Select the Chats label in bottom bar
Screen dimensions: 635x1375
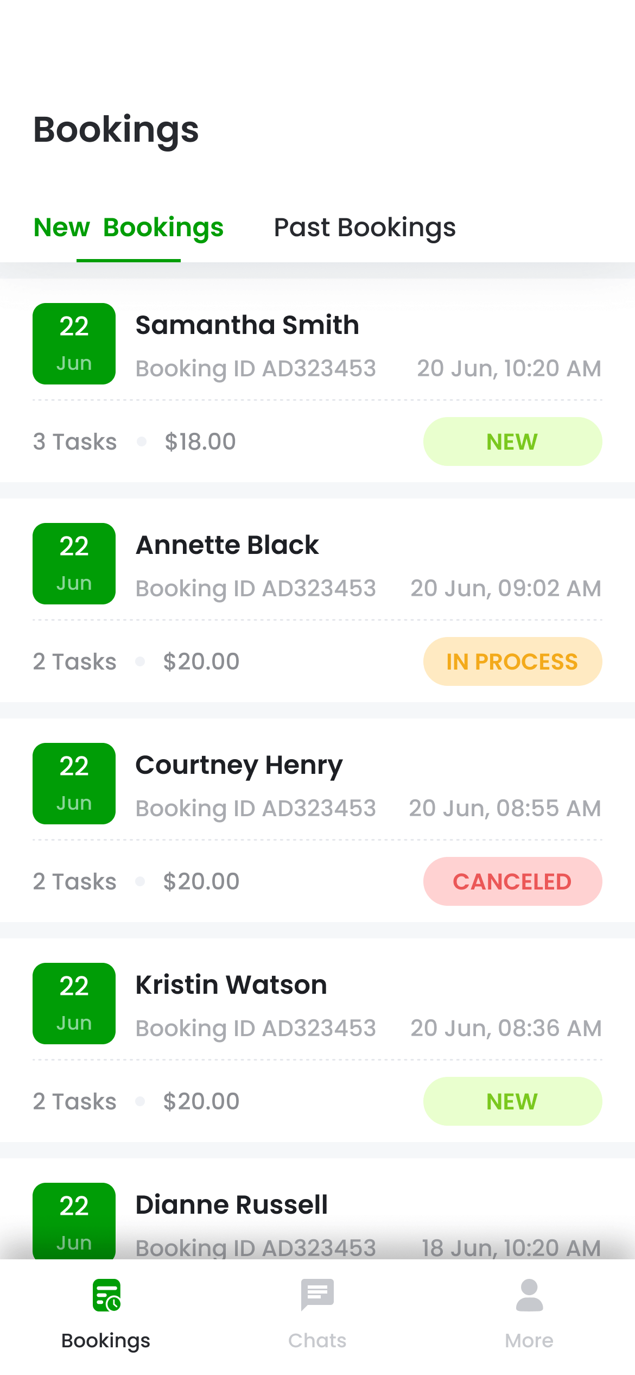tap(317, 1340)
